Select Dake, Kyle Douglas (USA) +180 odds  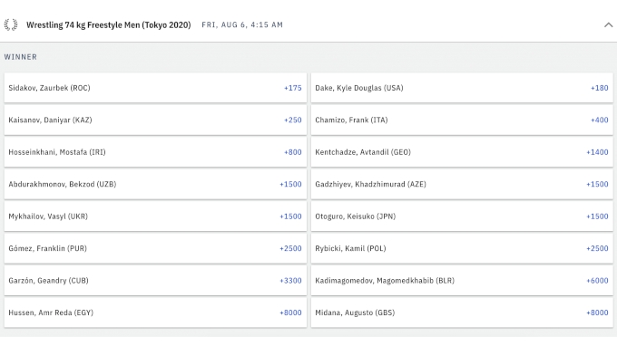(462, 88)
